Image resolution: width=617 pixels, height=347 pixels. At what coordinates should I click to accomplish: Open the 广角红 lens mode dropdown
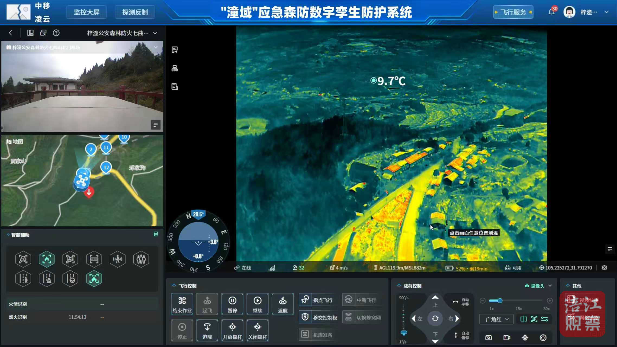point(497,319)
